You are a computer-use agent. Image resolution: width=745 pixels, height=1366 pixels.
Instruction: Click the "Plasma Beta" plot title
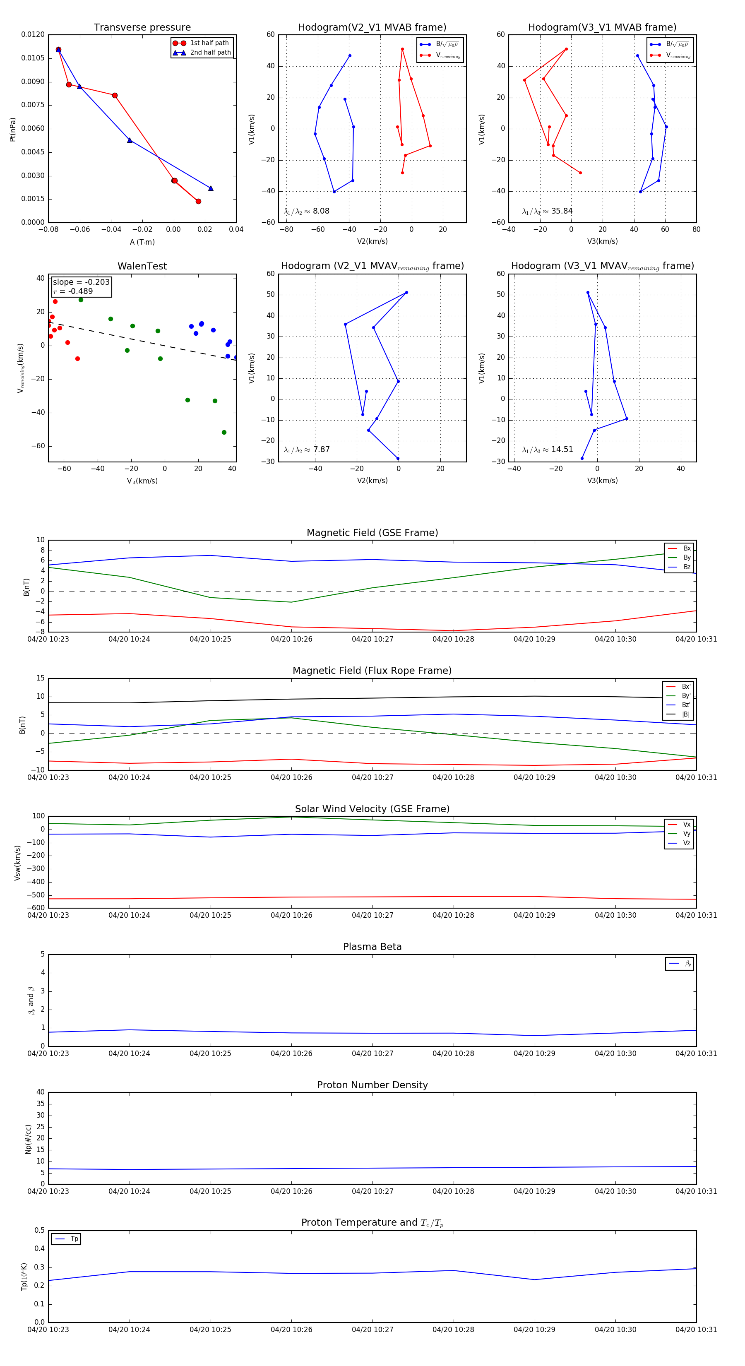click(372, 947)
